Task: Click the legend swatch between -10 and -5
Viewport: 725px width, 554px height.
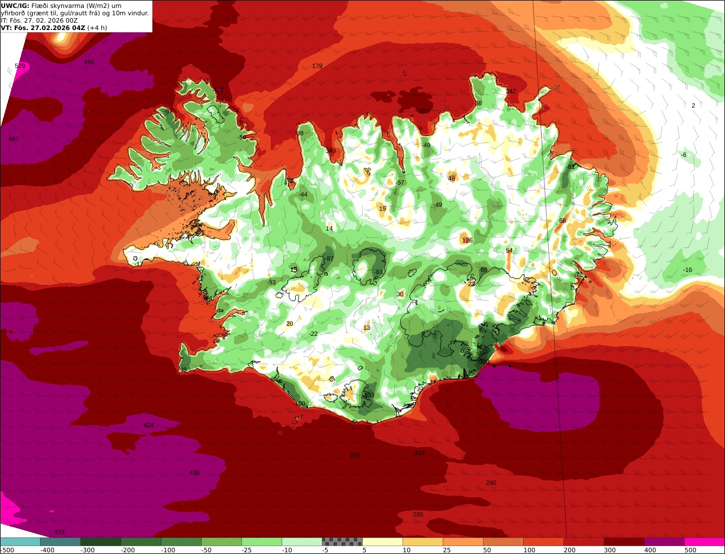Action: click(x=302, y=542)
